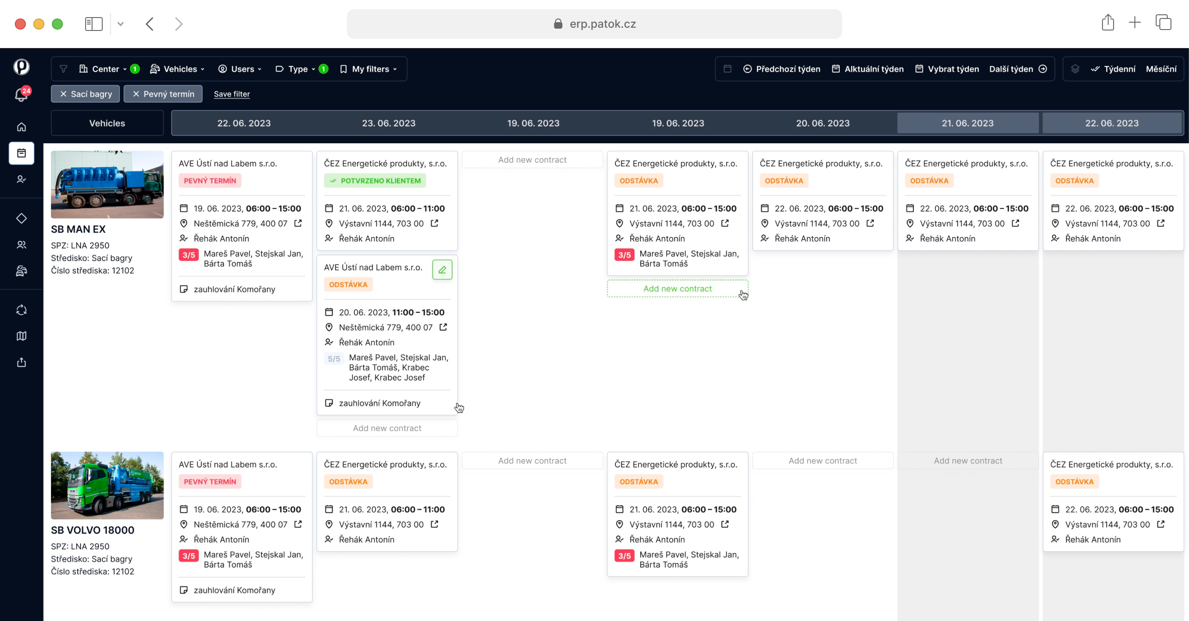Open the vehicles car icon in sidebar

[x=21, y=271]
